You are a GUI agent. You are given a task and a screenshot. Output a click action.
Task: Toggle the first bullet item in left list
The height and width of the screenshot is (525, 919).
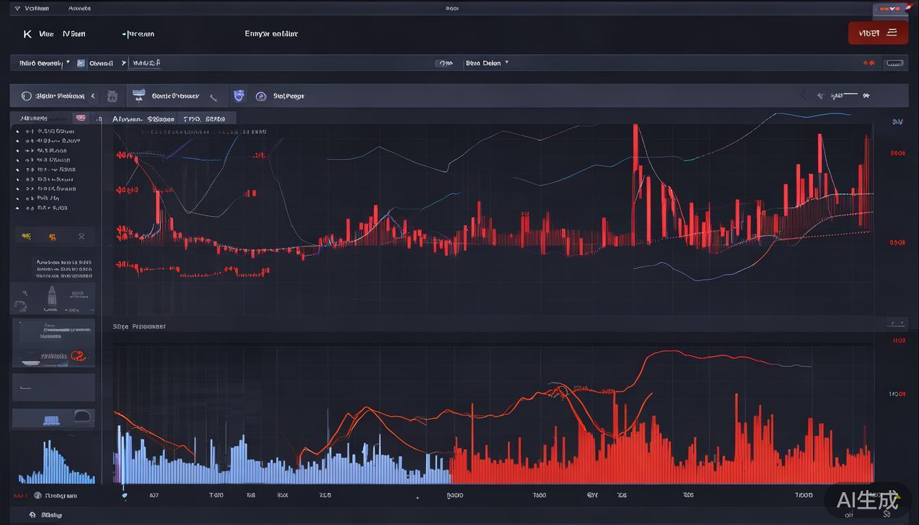18,131
